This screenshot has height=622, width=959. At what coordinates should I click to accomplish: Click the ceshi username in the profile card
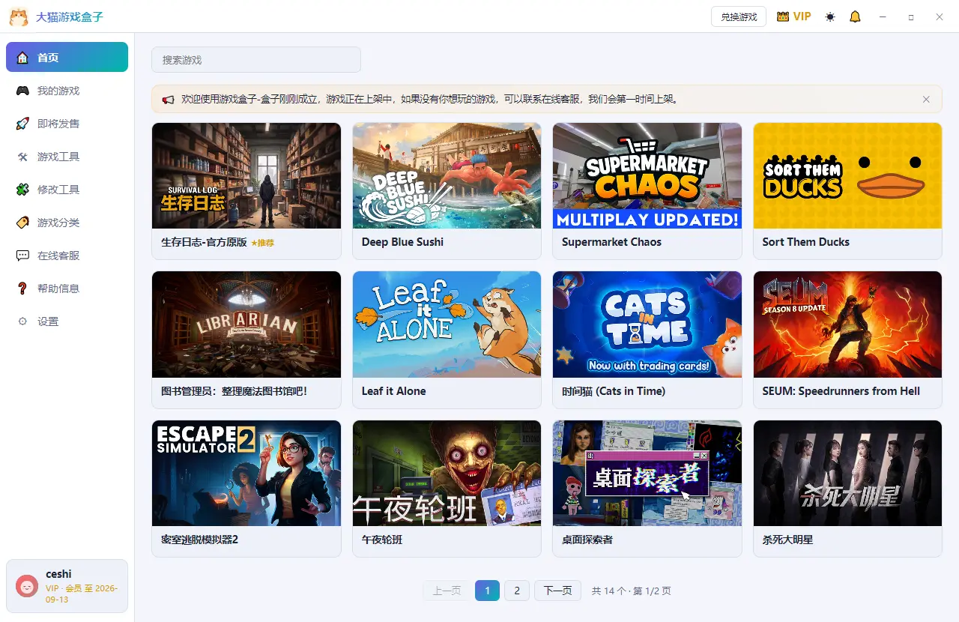pyautogui.click(x=58, y=574)
